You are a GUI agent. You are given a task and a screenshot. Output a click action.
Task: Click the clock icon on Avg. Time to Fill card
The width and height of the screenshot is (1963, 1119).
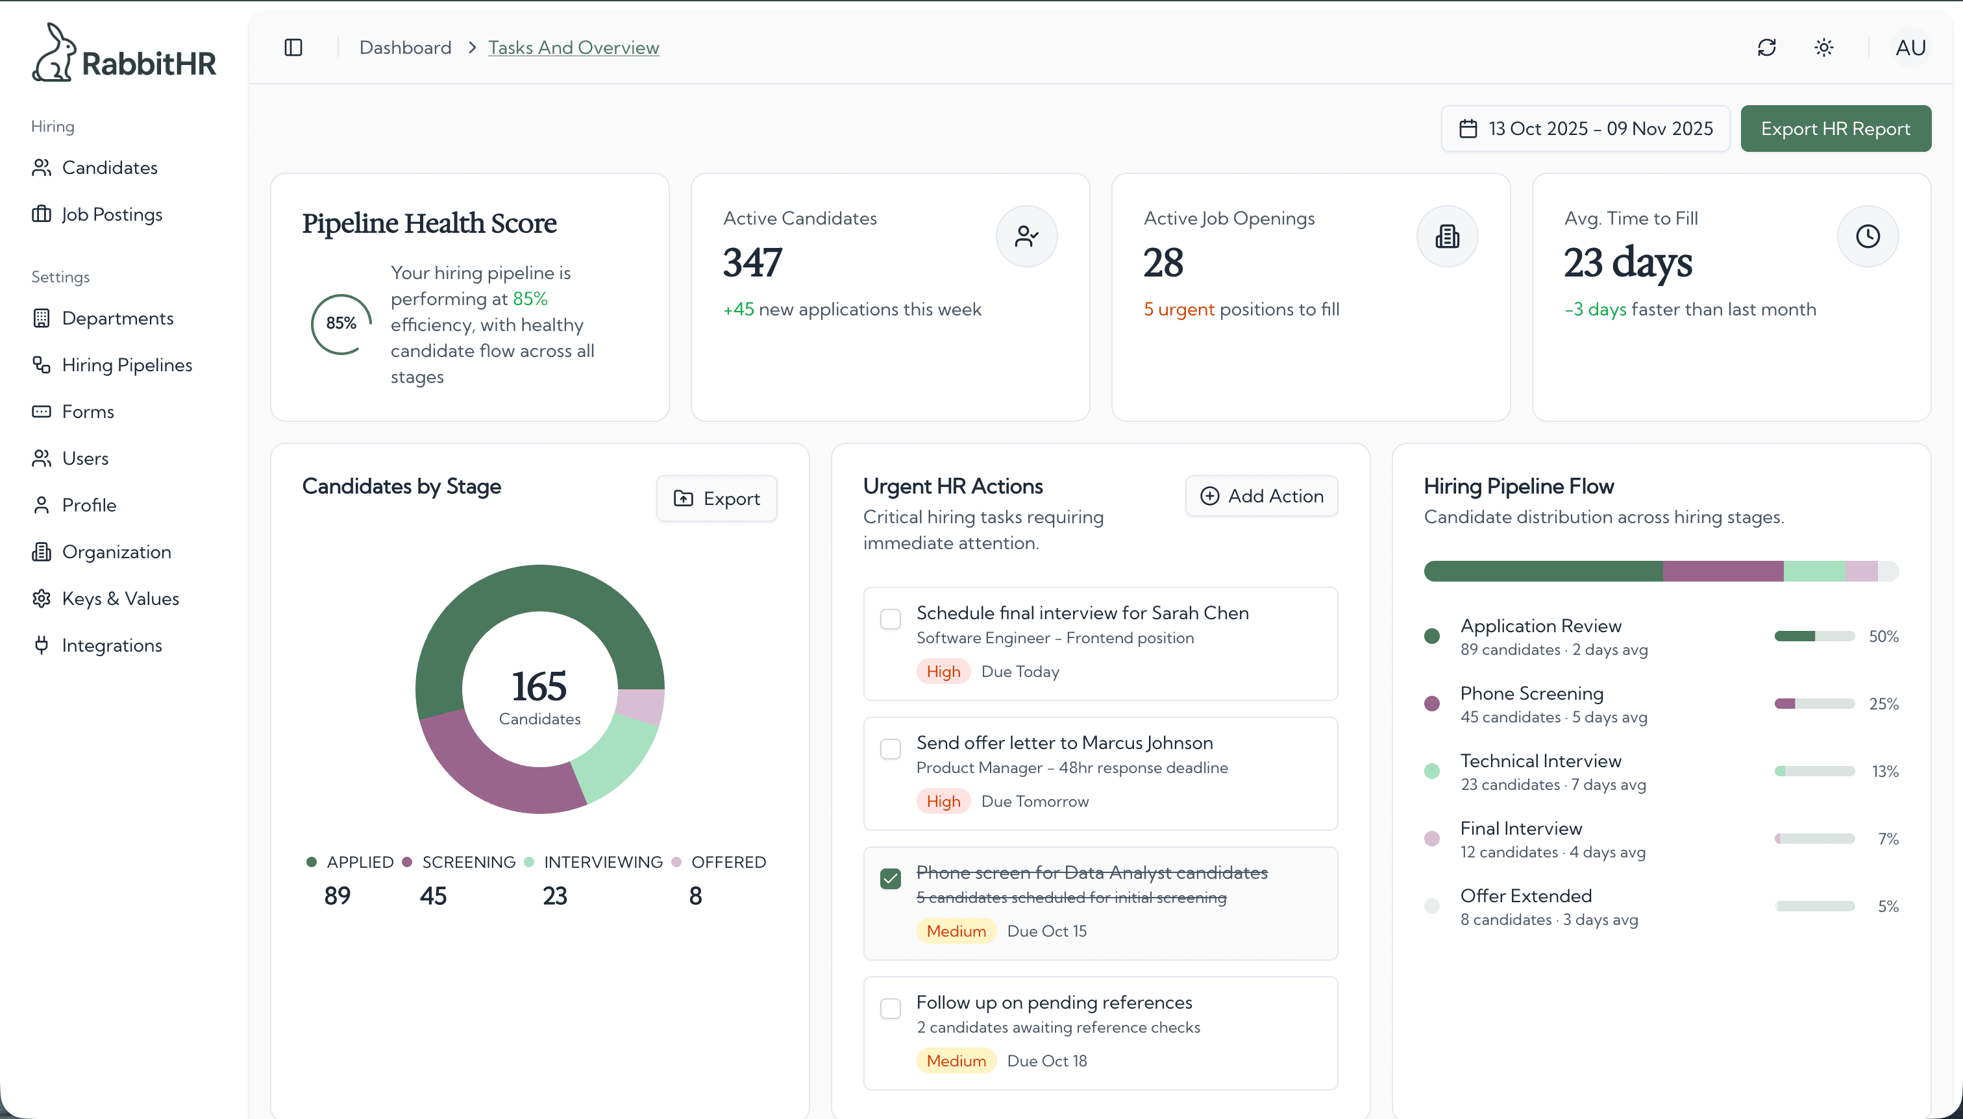[x=1867, y=236]
